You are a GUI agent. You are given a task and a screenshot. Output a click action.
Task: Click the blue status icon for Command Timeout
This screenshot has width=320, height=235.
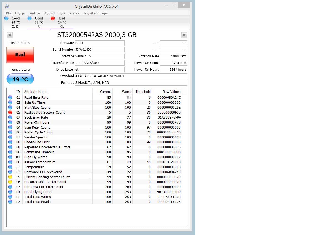pos(10,152)
